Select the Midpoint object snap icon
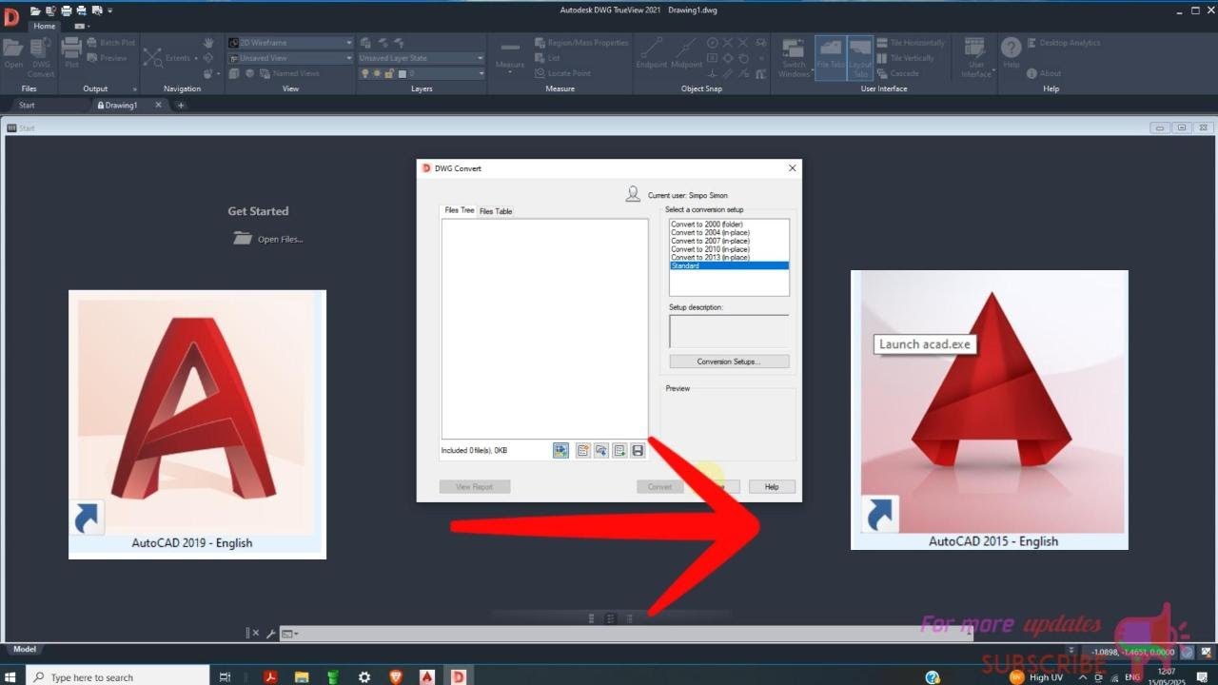This screenshot has height=685, width=1218. pyautogui.click(x=686, y=53)
